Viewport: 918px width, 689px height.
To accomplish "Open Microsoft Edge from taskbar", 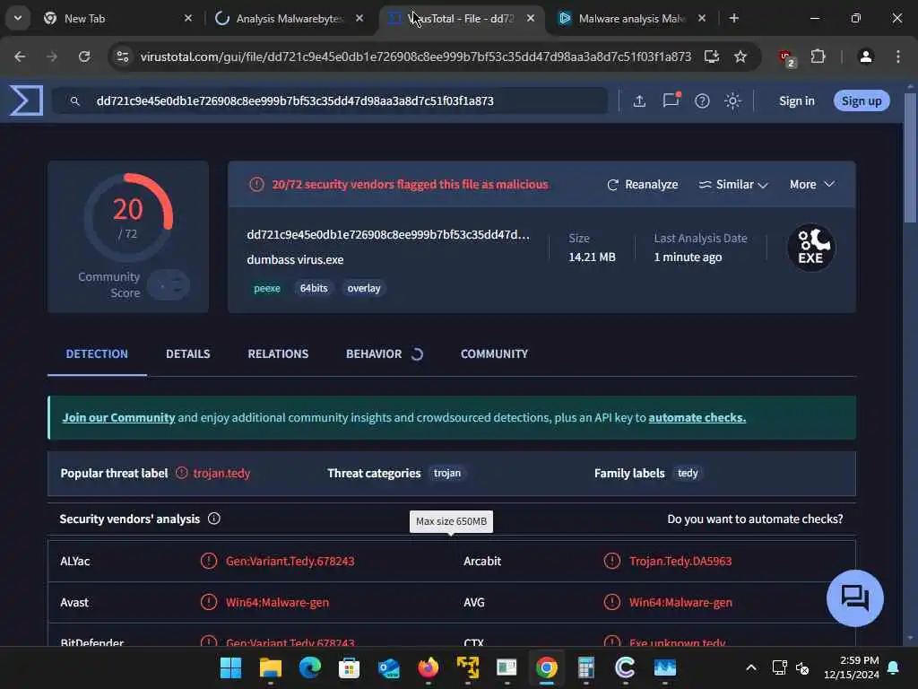I will tap(309, 667).
